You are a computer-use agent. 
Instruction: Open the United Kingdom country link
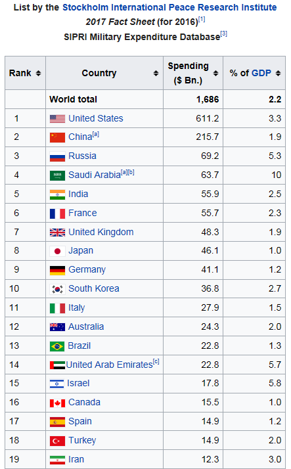(101, 232)
